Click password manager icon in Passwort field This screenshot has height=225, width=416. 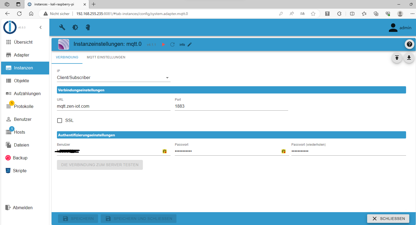pyautogui.click(x=284, y=151)
